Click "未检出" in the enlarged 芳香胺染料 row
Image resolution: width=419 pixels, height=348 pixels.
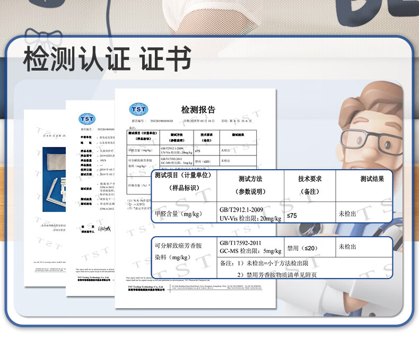tap(347, 247)
